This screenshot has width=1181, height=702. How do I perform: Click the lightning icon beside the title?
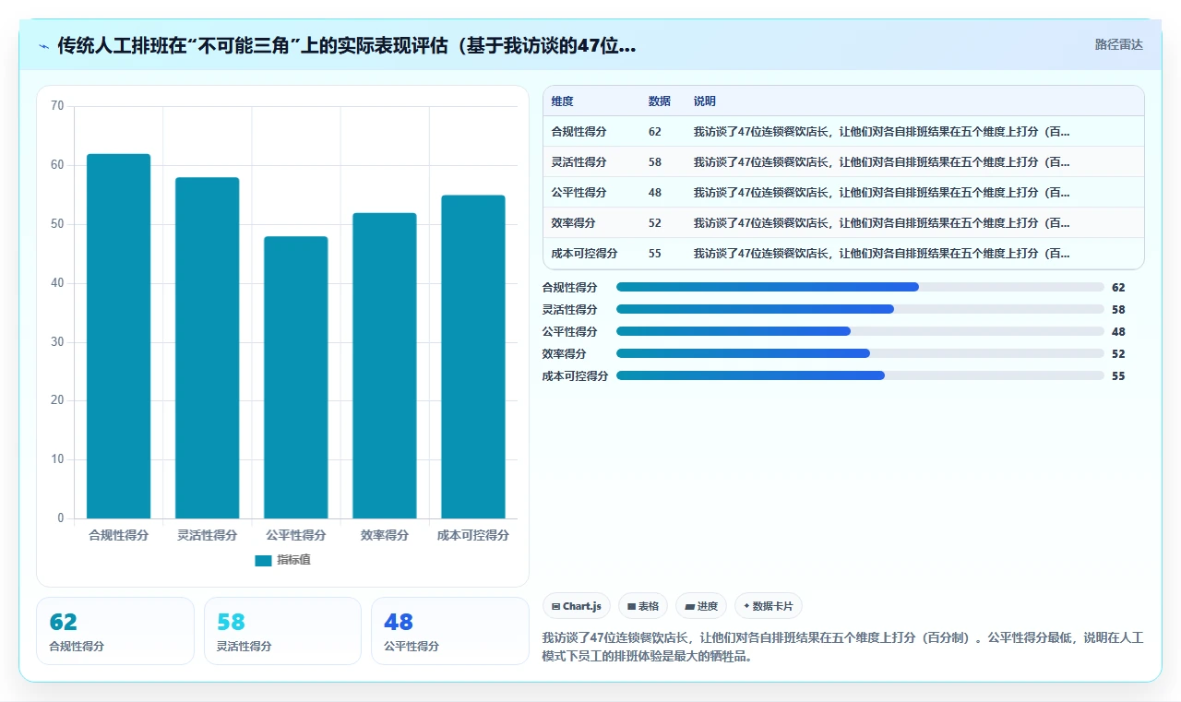44,45
